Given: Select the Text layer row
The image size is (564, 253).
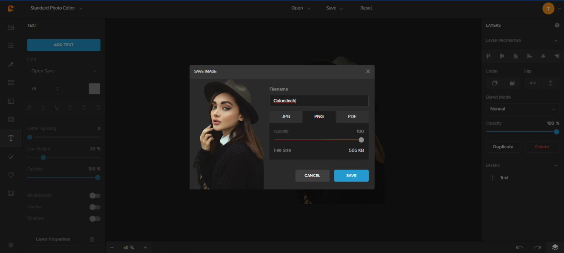Looking at the screenshot, I should 523,178.
